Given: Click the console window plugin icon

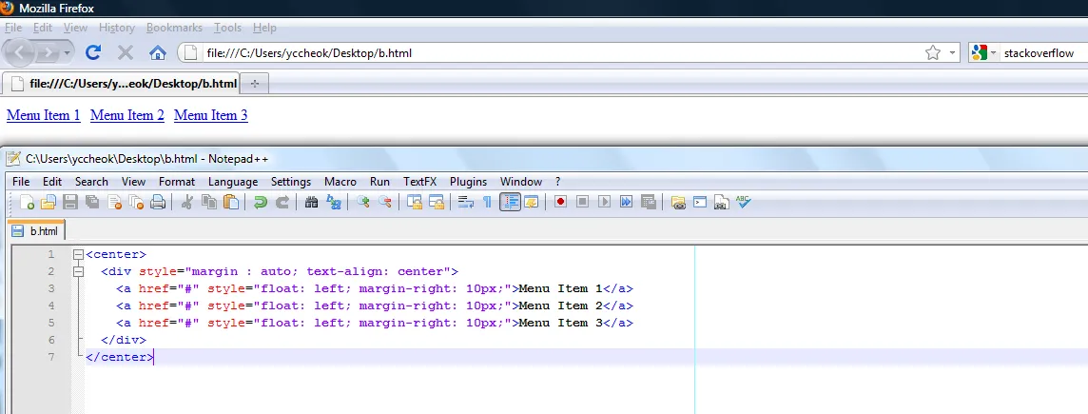Looking at the screenshot, I should (x=700, y=202).
